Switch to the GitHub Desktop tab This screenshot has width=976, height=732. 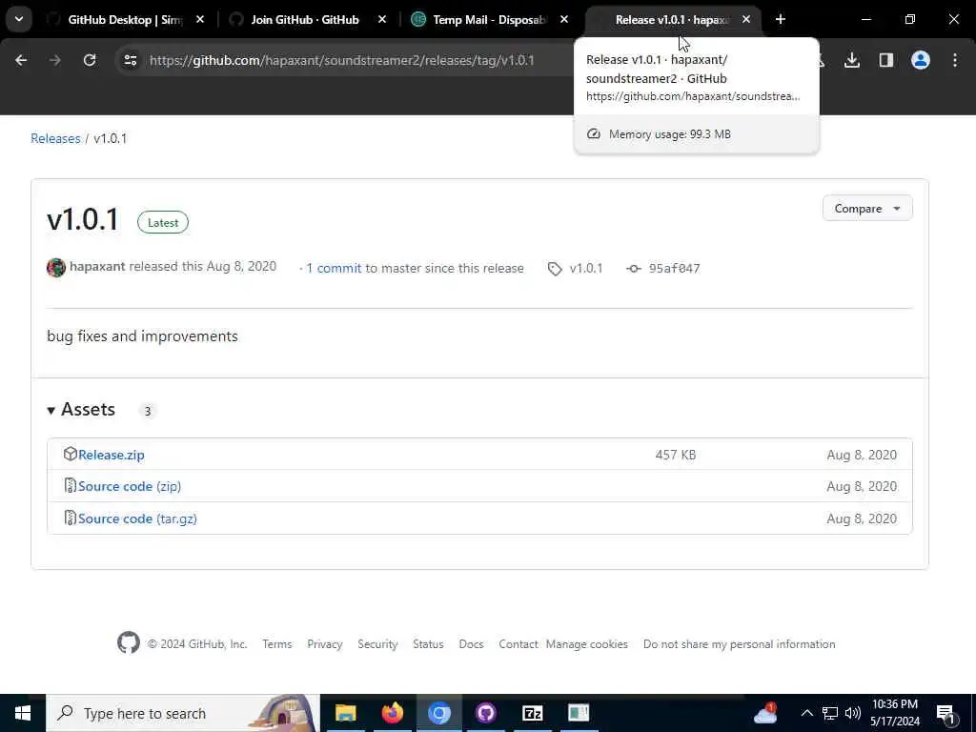[125, 20]
